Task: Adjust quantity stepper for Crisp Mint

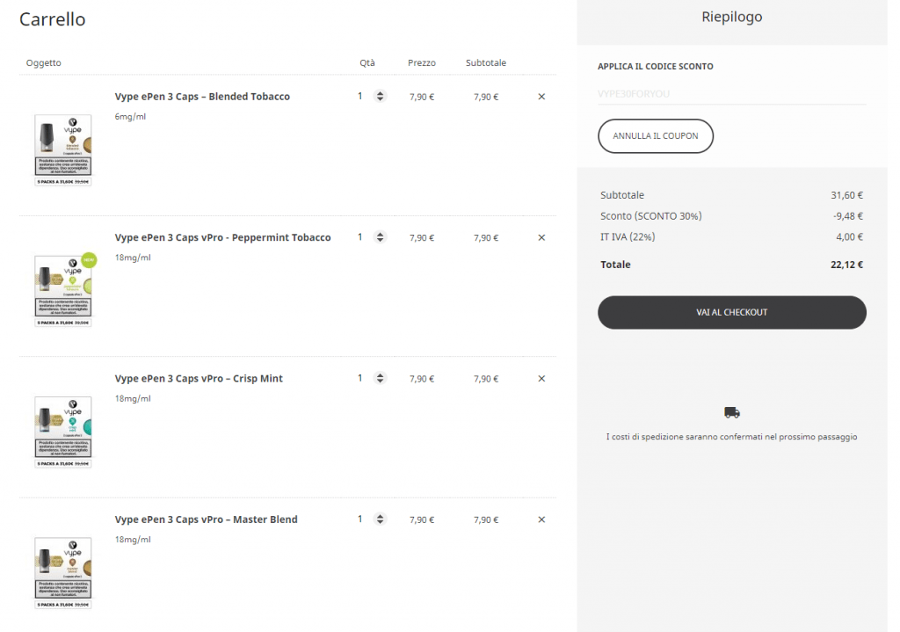Action: (380, 379)
